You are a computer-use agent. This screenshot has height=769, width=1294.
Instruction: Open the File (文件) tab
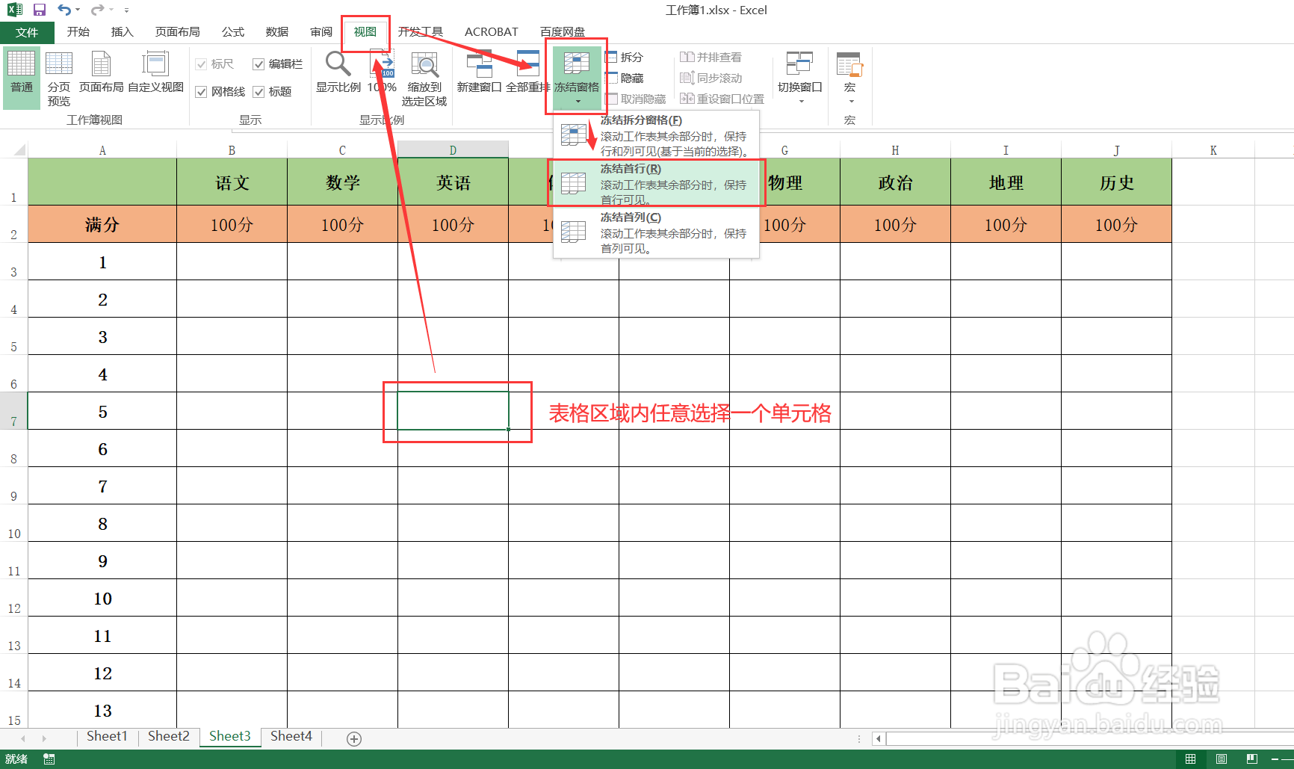tap(27, 32)
